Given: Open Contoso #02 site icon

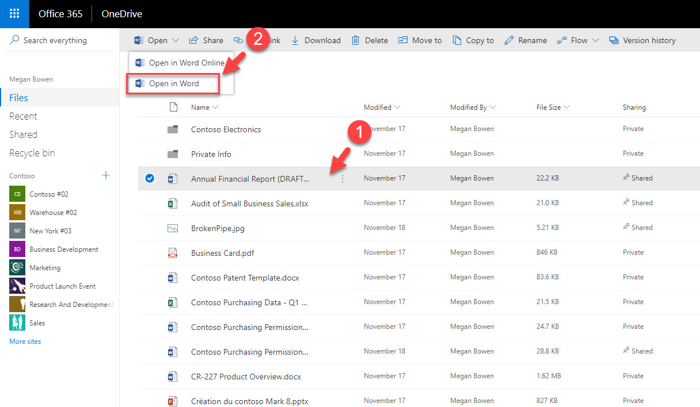Looking at the screenshot, I should click(x=17, y=194).
